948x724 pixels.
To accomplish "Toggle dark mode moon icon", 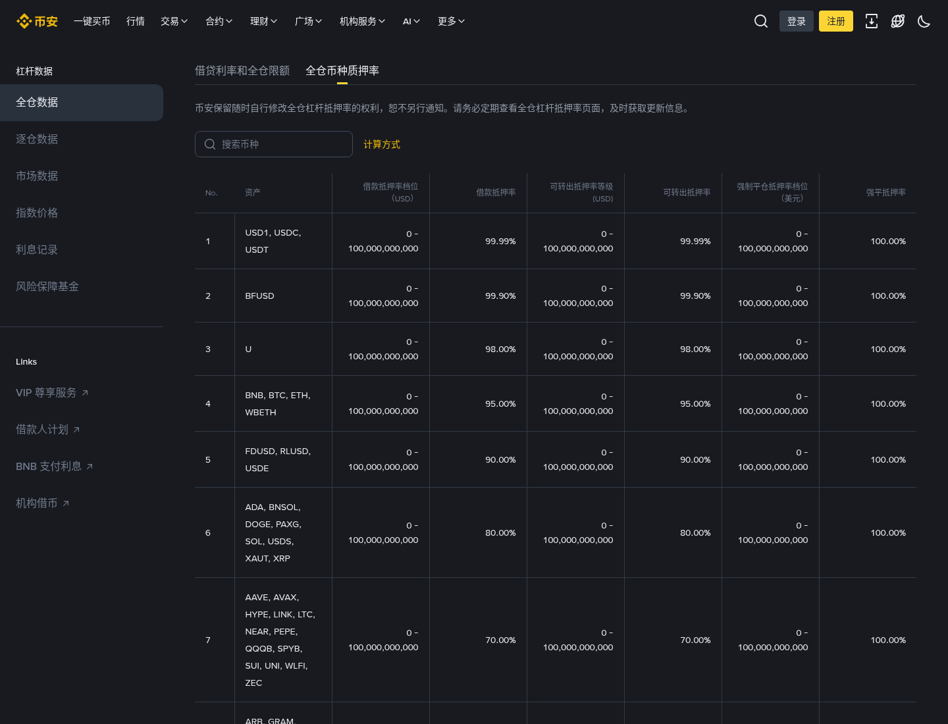I will 924,21.
